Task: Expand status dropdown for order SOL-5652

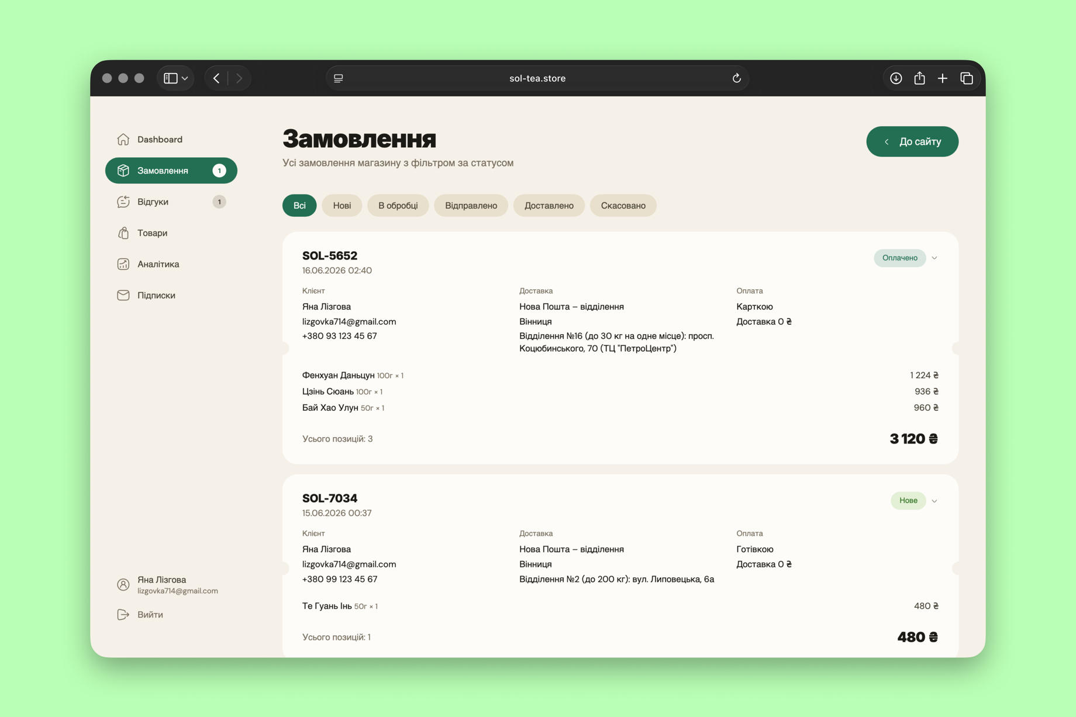Action: point(934,258)
